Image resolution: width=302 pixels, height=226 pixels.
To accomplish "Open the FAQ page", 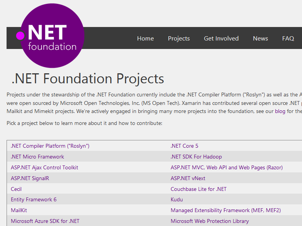I will click(x=288, y=39).
